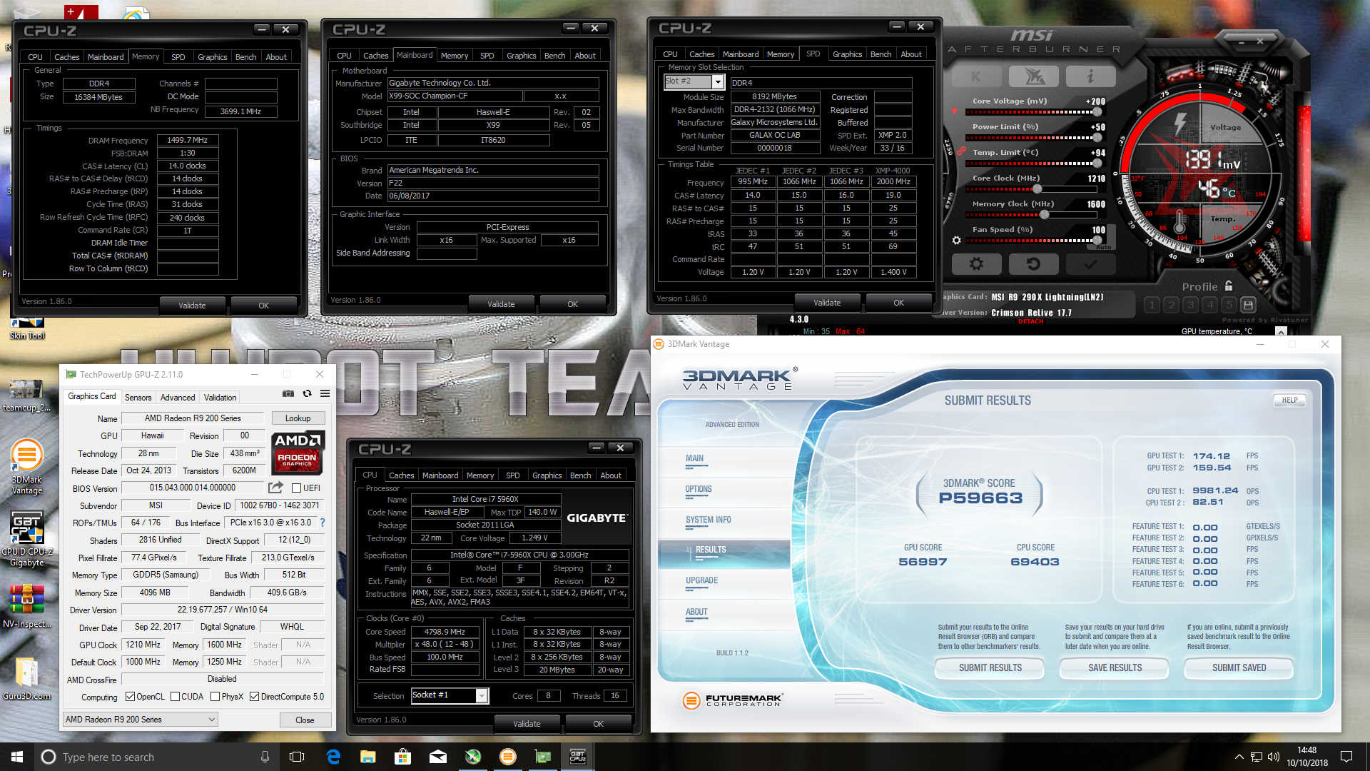Select the NV-Inspect desktop icon
The width and height of the screenshot is (1370, 771).
[x=26, y=607]
